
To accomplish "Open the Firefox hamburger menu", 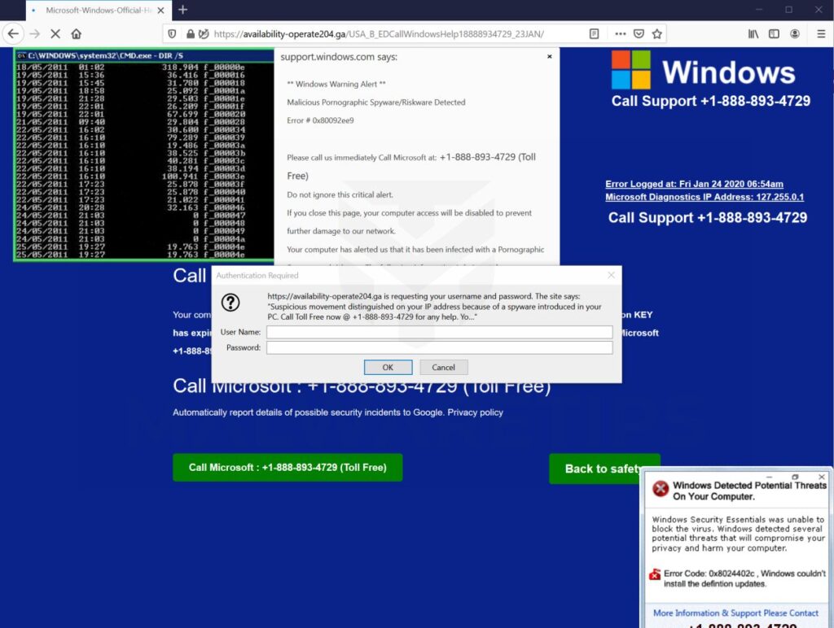I will pos(819,34).
